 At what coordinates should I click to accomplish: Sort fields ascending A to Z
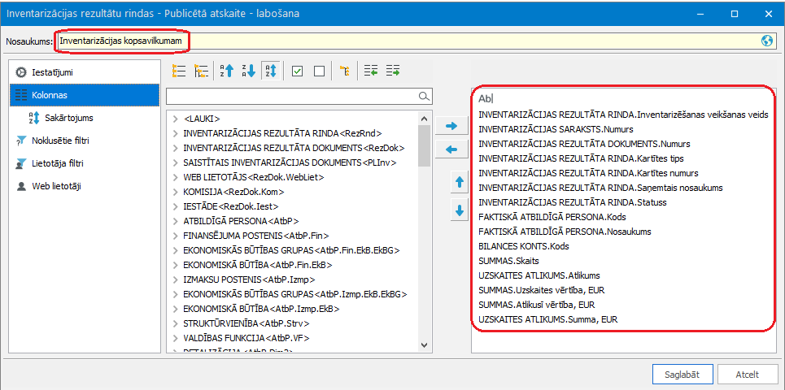(x=226, y=71)
